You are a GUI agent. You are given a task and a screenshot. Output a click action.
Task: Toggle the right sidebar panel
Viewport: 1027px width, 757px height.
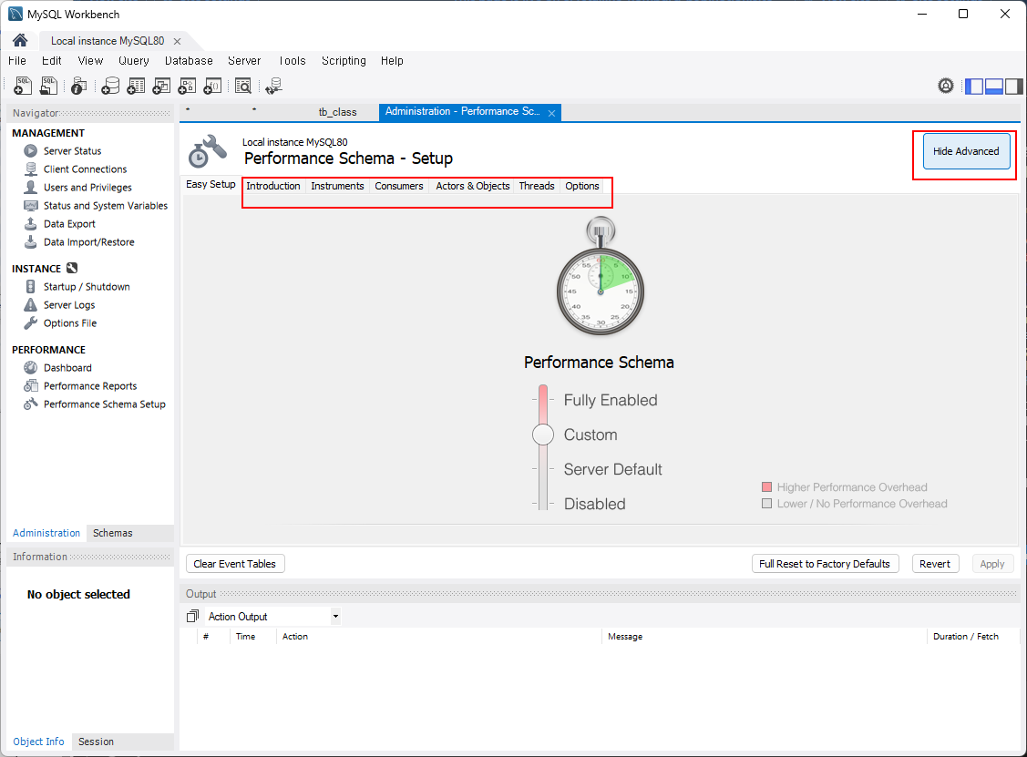click(1014, 86)
